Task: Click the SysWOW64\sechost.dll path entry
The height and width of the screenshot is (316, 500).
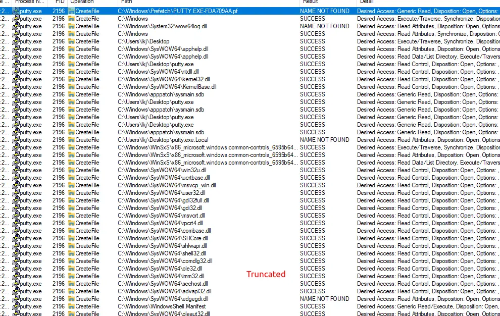Action: (163, 284)
